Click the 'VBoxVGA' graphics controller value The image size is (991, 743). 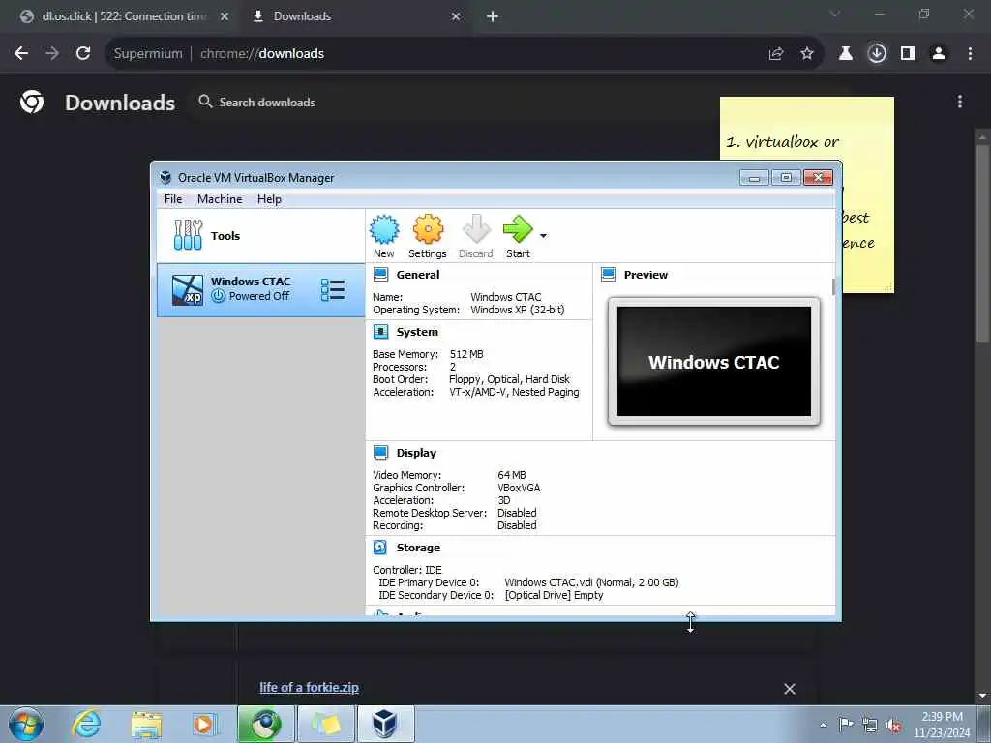[519, 488]
